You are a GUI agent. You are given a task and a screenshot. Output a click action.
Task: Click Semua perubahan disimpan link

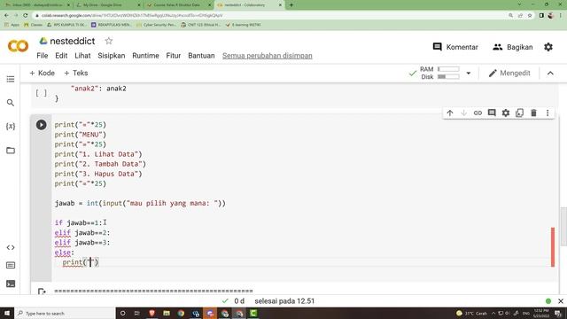coord(268,56)
